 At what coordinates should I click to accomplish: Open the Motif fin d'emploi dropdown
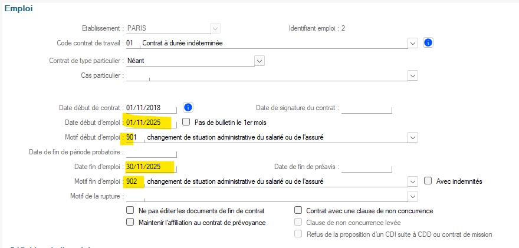coord(413,181)
